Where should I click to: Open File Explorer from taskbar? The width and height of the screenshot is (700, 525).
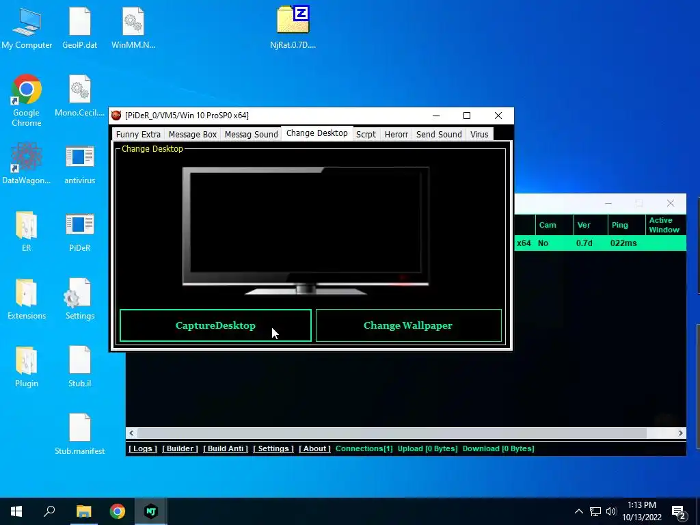[x=83, y=511]
